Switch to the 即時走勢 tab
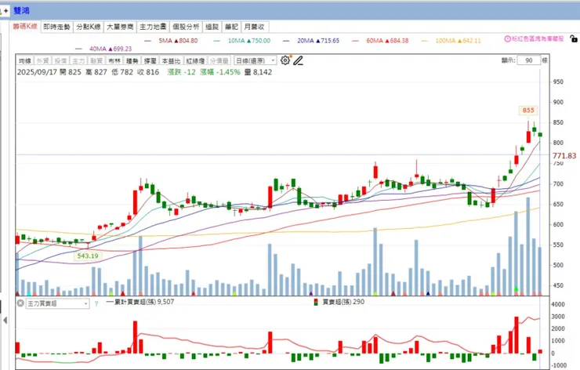The height and width of the screenshot is (370, 580). tap(56, 27)
